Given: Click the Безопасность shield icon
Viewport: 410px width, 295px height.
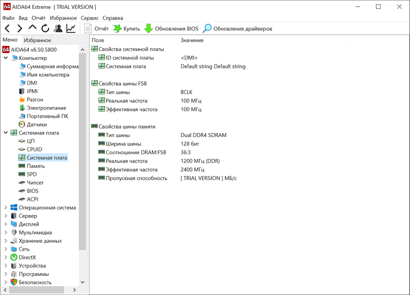Looking at the screenshot, I should (14, 282).
